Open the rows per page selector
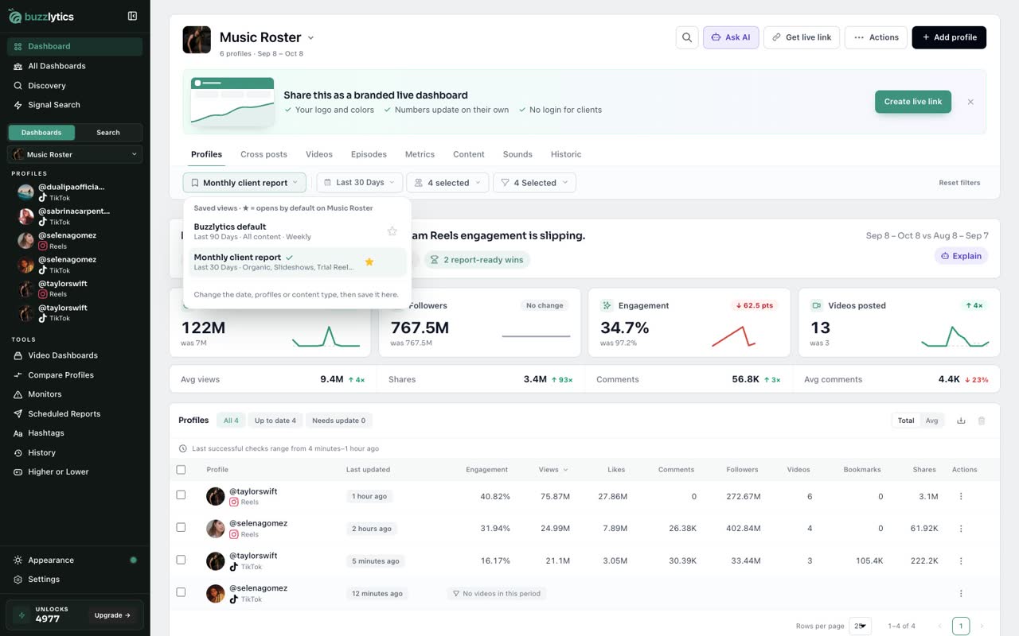Viewport: 1019px width, 636px height. tap(860, 626)
